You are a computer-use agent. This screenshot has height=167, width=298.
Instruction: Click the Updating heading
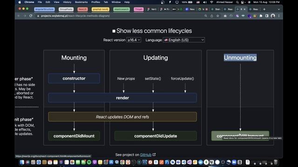(156, 58)
